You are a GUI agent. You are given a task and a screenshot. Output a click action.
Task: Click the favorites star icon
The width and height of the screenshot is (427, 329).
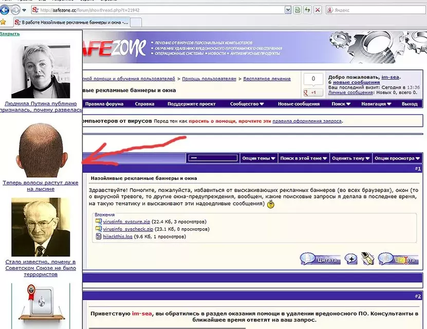(x=3, y=22)
